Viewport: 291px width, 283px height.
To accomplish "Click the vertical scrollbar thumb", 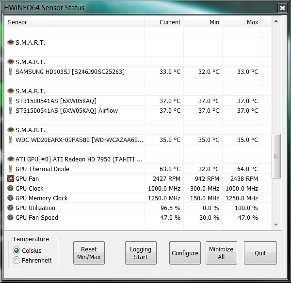I will pos(276,156).
